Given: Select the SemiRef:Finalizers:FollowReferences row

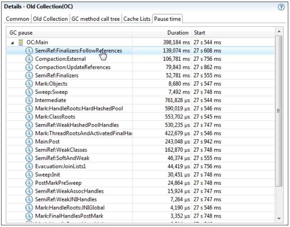Looking at the screenshot, I should (x=78, y=51).
